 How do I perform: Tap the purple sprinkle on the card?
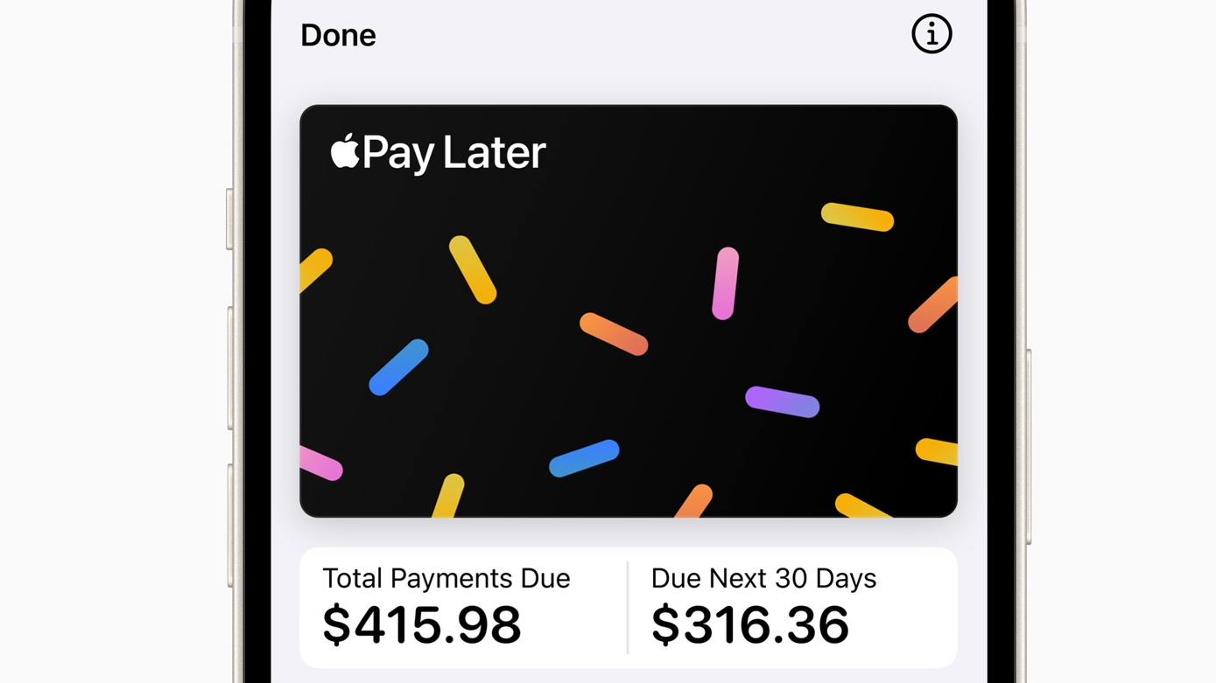(x=782, y=402)
